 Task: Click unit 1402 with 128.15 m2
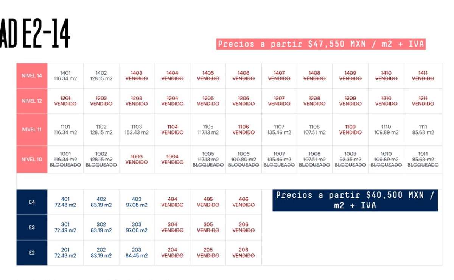coord(101,76)
